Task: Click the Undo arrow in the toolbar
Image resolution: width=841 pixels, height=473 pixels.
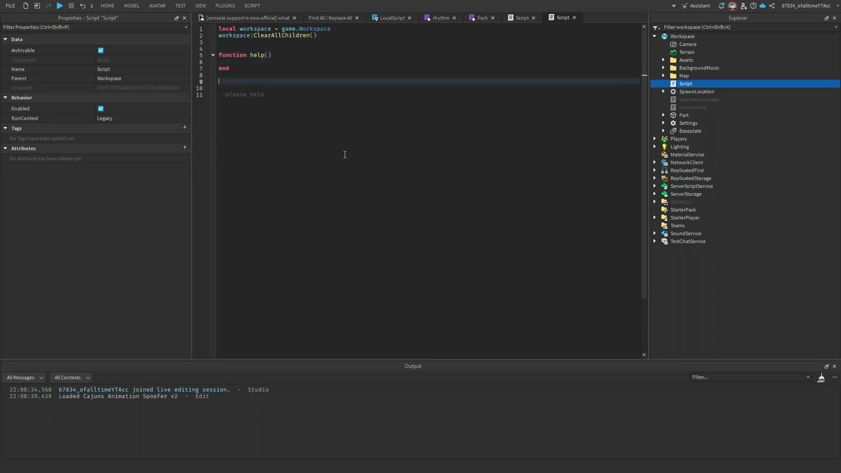Action: [83, 6]
